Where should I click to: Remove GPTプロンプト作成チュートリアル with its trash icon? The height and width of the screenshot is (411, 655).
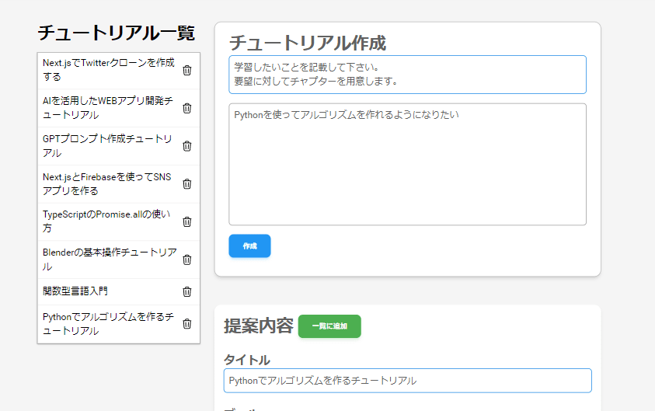click(x=187, y=146)
